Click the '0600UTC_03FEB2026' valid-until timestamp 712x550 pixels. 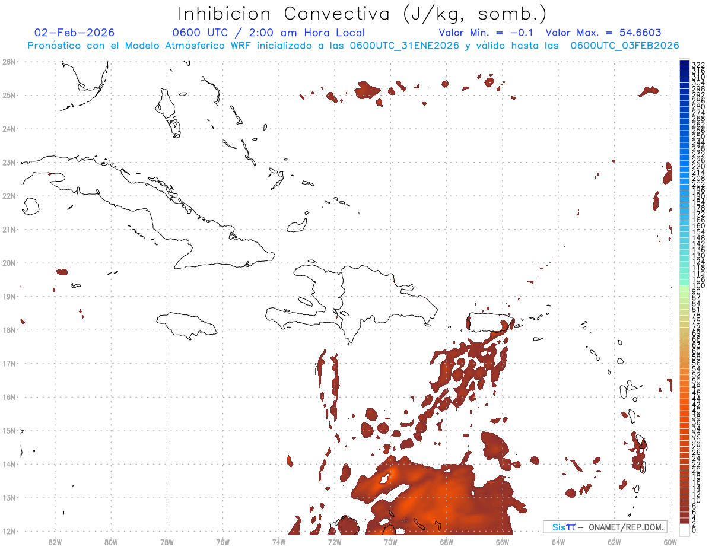click(625, 46)
